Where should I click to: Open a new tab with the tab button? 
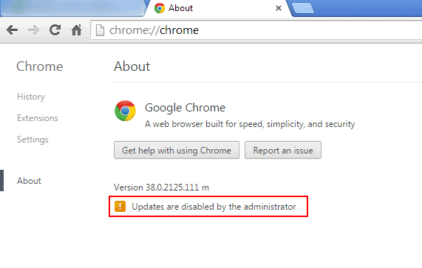303,8
